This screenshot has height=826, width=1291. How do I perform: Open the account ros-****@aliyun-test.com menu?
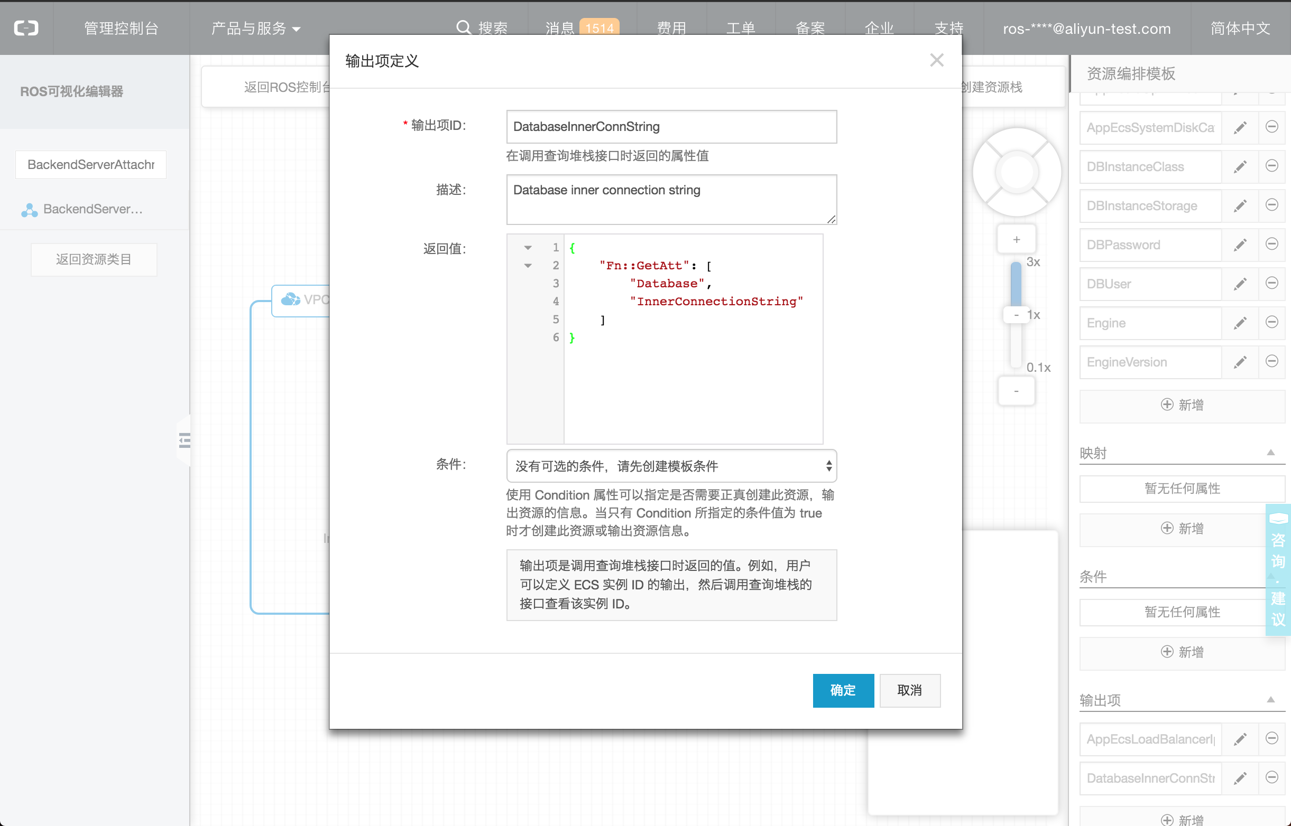point(1086,29)
